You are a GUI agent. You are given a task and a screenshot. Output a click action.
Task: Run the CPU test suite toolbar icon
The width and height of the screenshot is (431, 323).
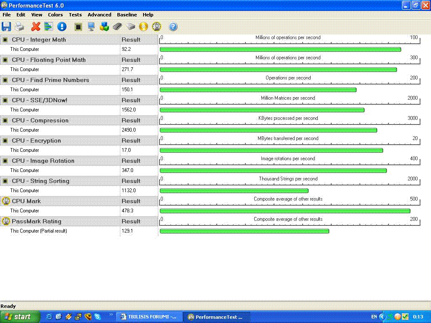point(78,26)
